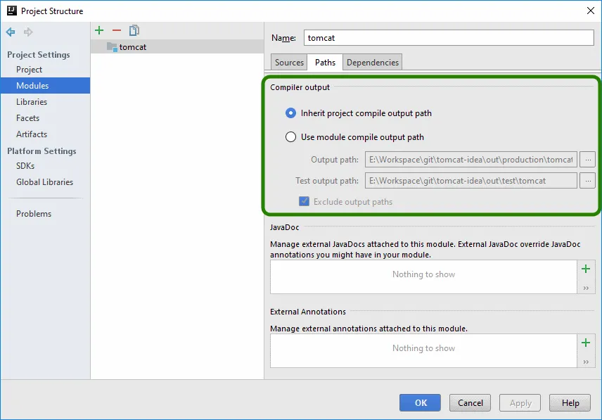Screen dimensions: 602x420
Task: Add an external annotation with plus
Action: 586,343
